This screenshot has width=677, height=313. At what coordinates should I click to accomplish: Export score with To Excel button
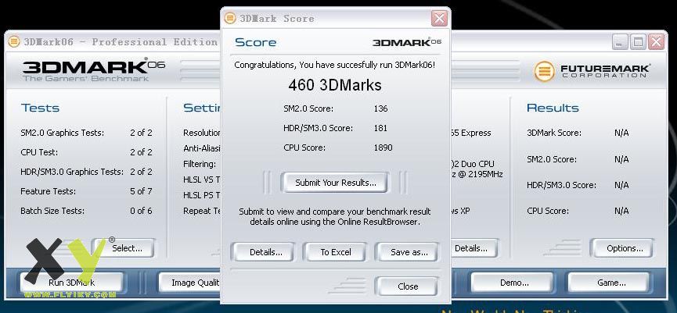(335, 252)
